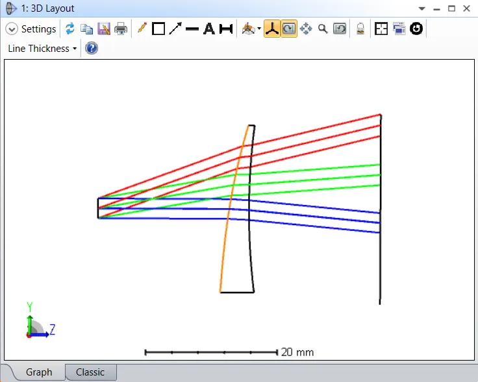Print the 3D layout
Viewport: 478px width, 382px height.
tap(121, 29)
